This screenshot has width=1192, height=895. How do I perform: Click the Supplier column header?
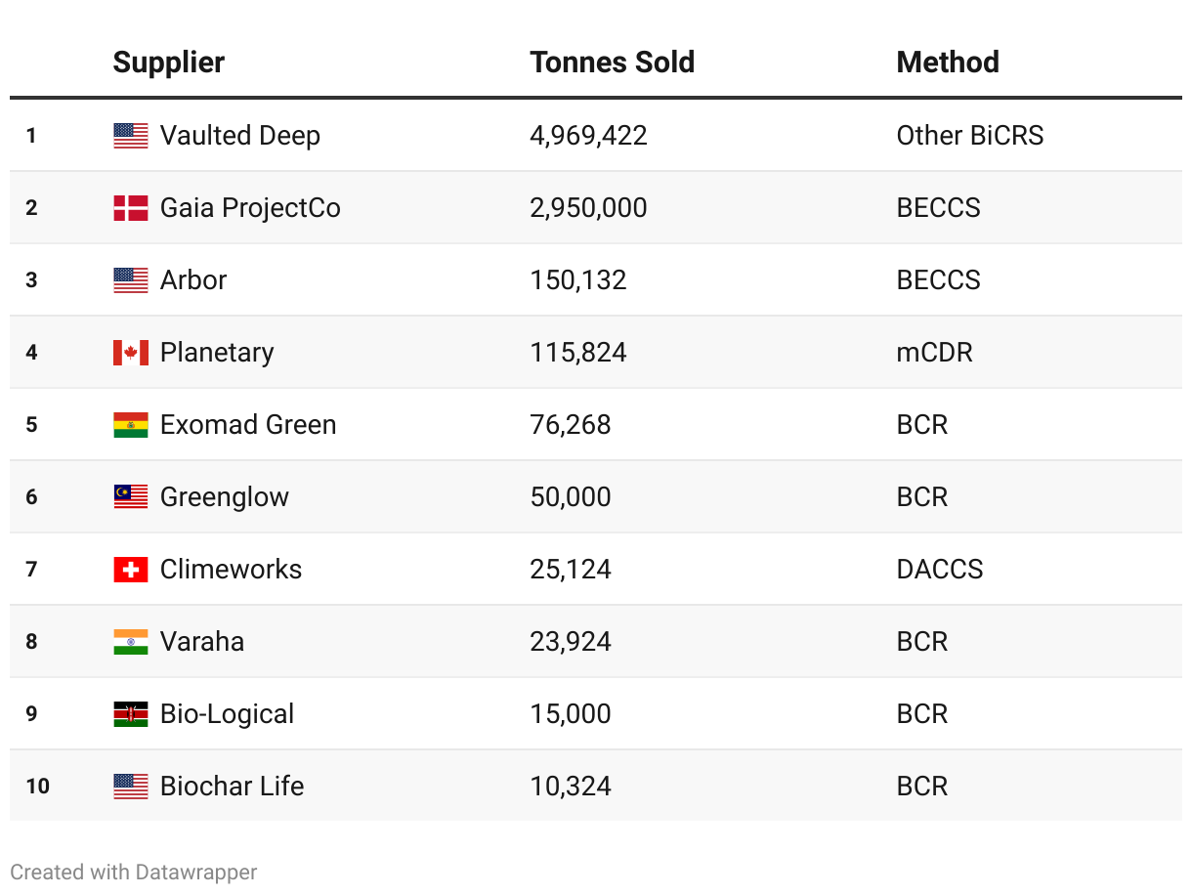[169, 63]
